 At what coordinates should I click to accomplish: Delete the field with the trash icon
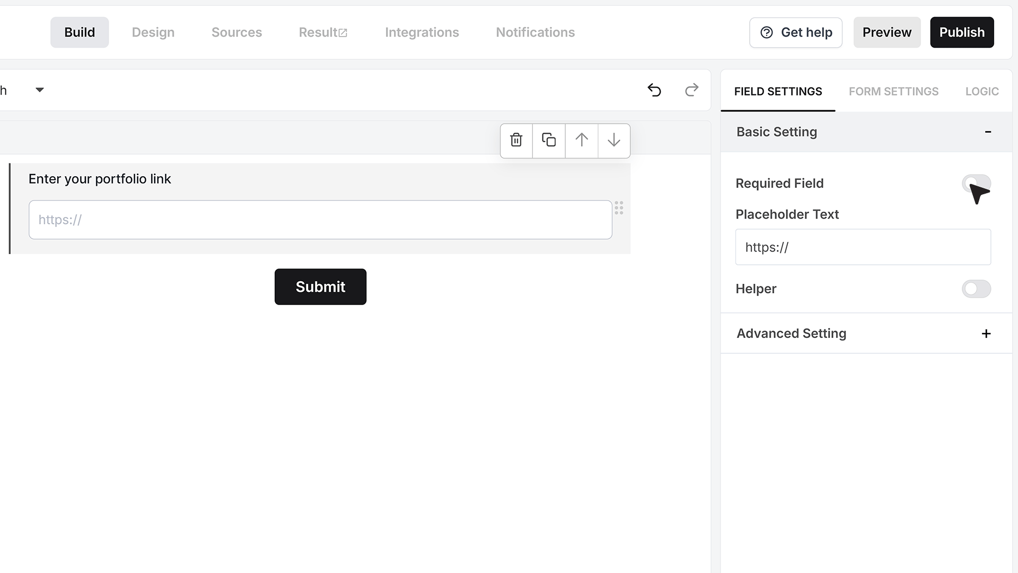(516, 141)
